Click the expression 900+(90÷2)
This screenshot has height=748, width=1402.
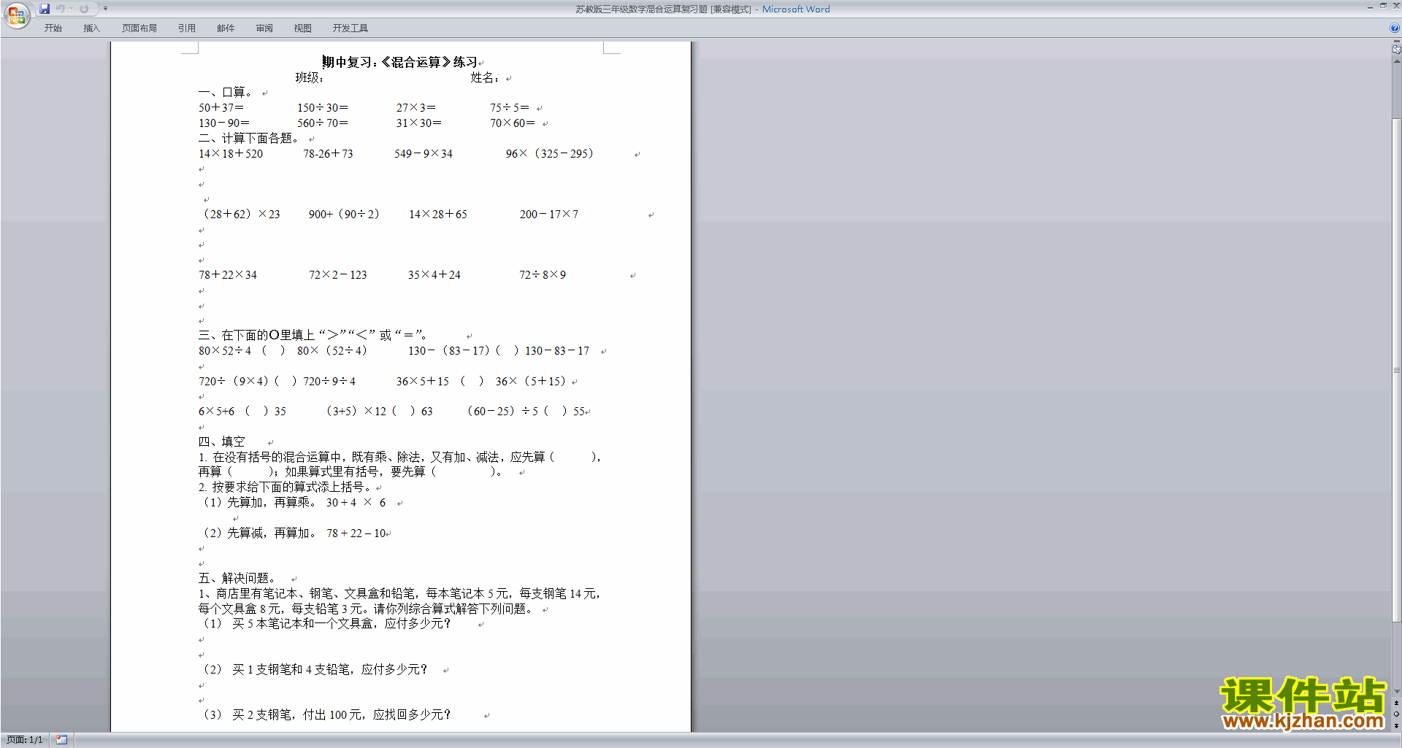[344, 214]
